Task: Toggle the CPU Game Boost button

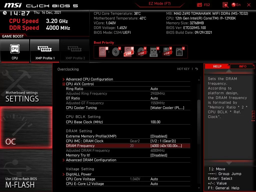Action: (15, 51)
